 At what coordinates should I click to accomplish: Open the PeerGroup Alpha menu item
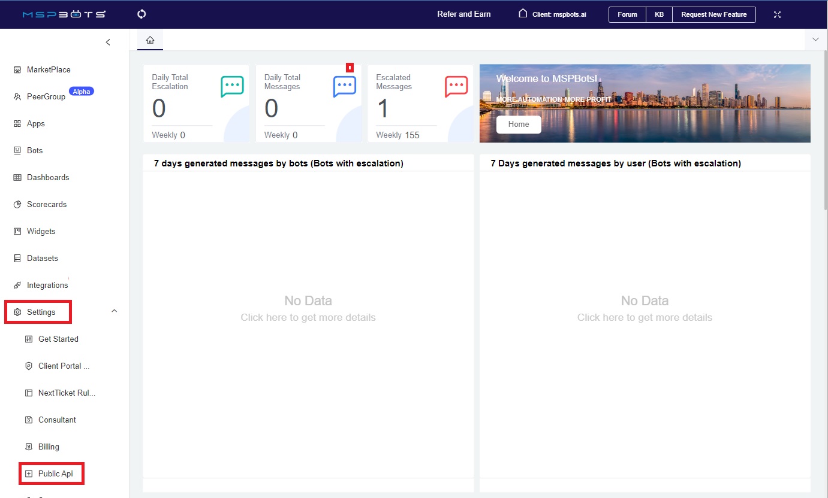(x=46, y=97)
